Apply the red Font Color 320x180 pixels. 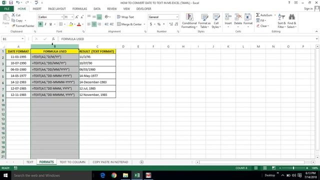pos(79,24)
